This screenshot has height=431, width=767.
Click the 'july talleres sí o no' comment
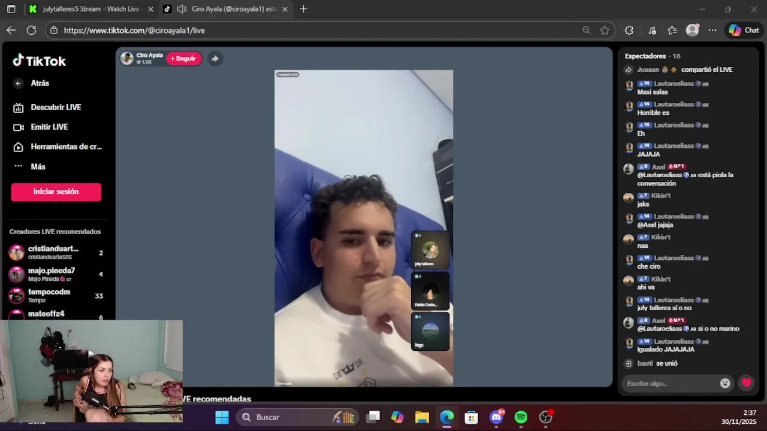[664, 308]
